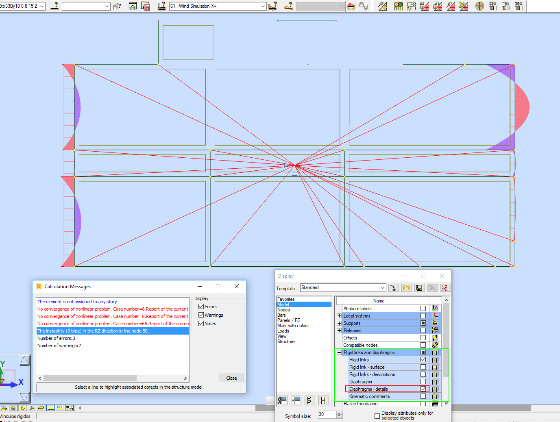Disable the Rigid links checkbox

click(x=423, y=359)
